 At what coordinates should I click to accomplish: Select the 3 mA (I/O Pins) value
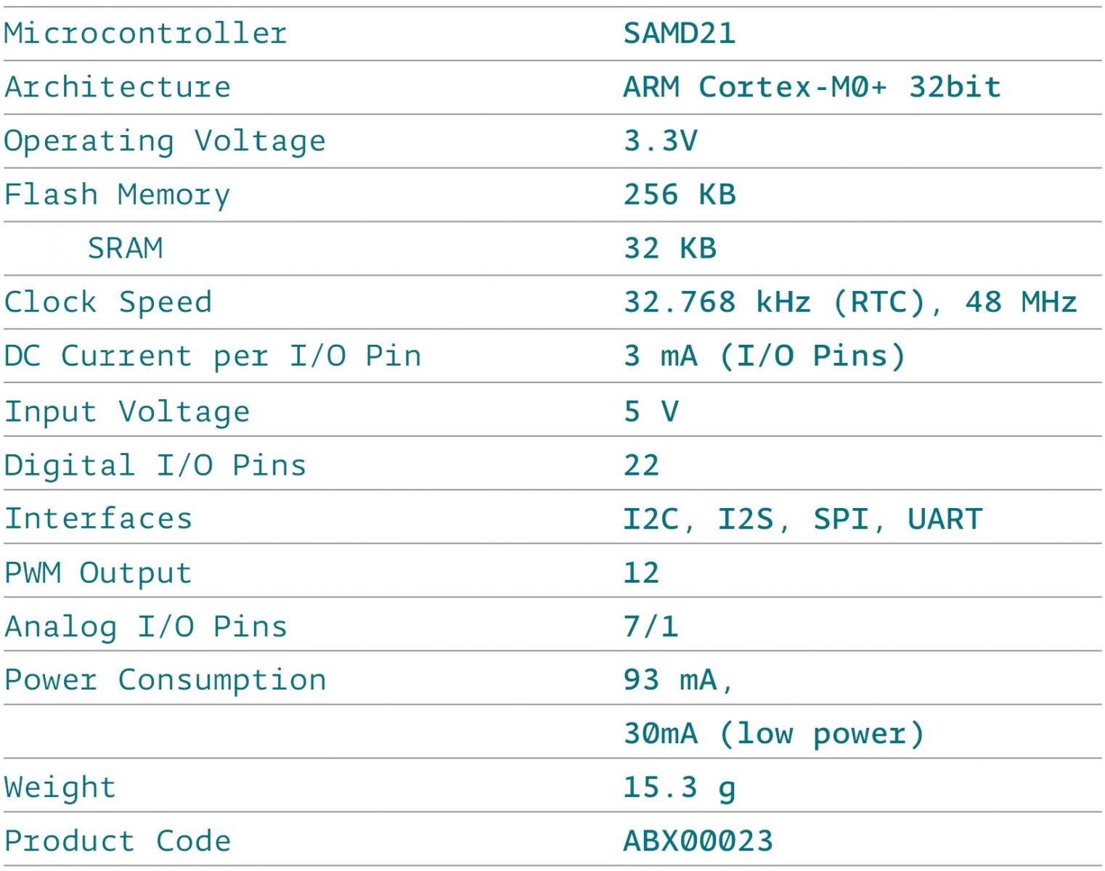tap(764, 356)
